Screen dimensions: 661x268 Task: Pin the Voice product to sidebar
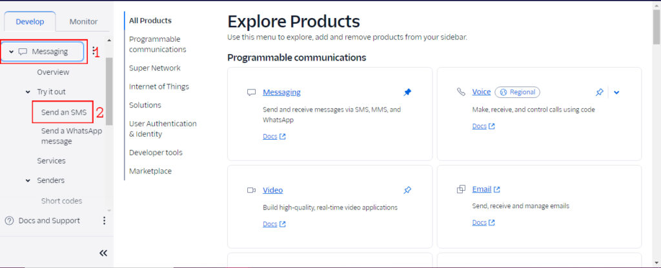[600, 92]
